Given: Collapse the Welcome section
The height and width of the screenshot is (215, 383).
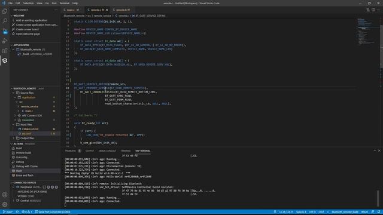Looking at the screenshot, I should click(x=11, y=16).
